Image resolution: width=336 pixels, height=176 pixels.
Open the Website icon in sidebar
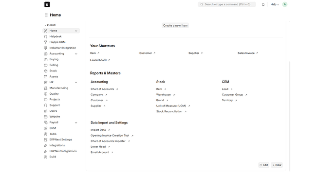click(x=46, y=117)
